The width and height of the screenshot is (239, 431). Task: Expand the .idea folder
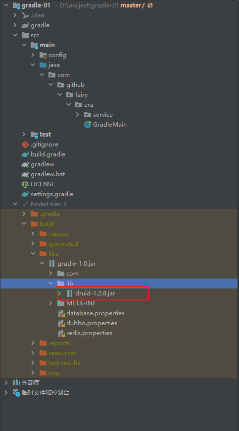[15, 15]
